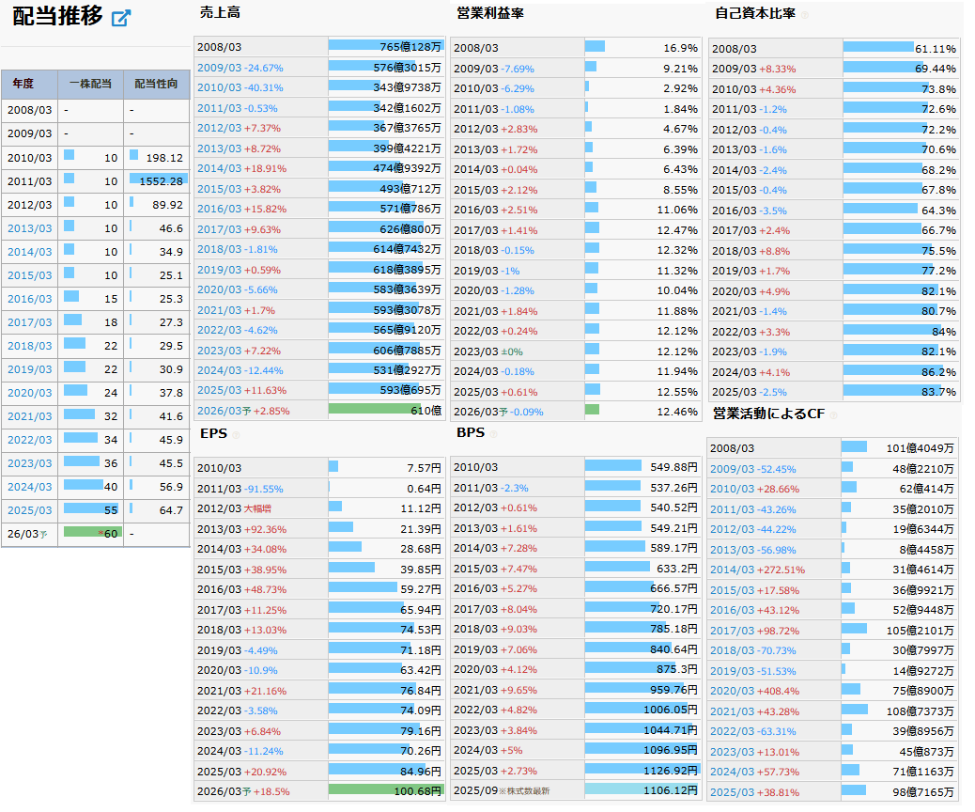Click the help icon beside the EPS heading

(x=236, y=434)
